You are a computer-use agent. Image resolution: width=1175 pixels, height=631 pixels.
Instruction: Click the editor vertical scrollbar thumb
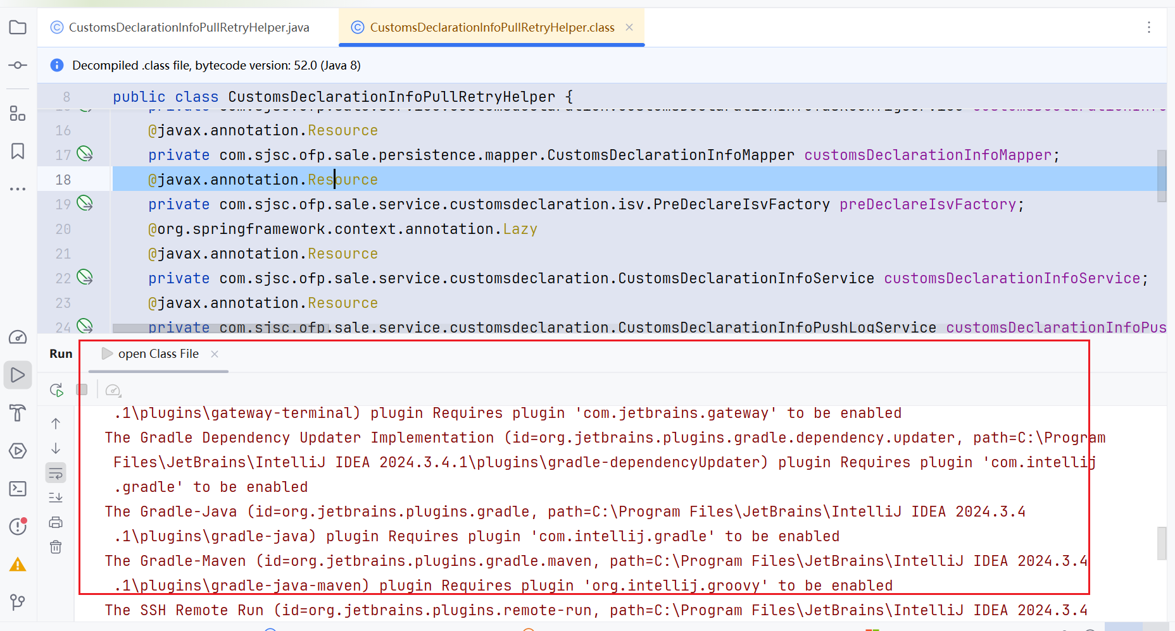[x=1162, y=176]
